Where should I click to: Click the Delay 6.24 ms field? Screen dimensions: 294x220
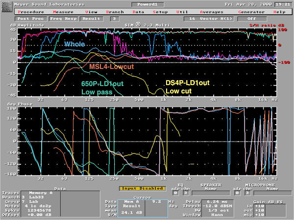[x=217, y=201]
